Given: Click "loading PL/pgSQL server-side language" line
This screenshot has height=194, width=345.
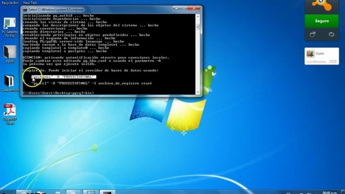Looking at the screenshot, I should click(73, 41).
